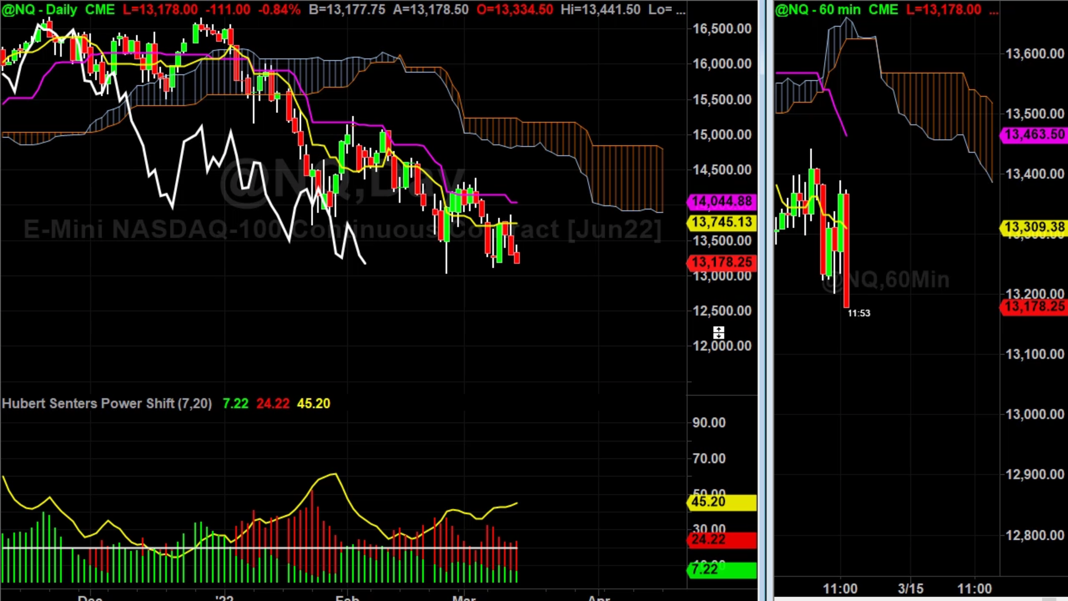1068x601 pixels.
Task: Click the @NQ - 60 min CME chart title
Action: coord(837,9)
